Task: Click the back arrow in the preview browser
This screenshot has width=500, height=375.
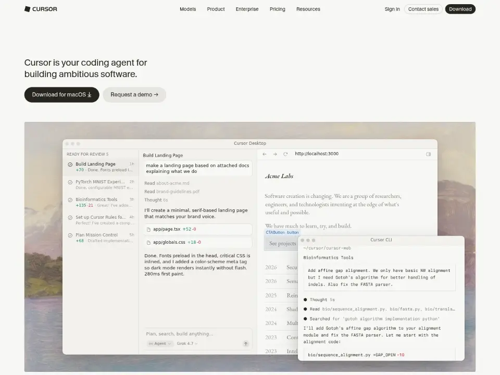Action: click(x=265, y=154)
